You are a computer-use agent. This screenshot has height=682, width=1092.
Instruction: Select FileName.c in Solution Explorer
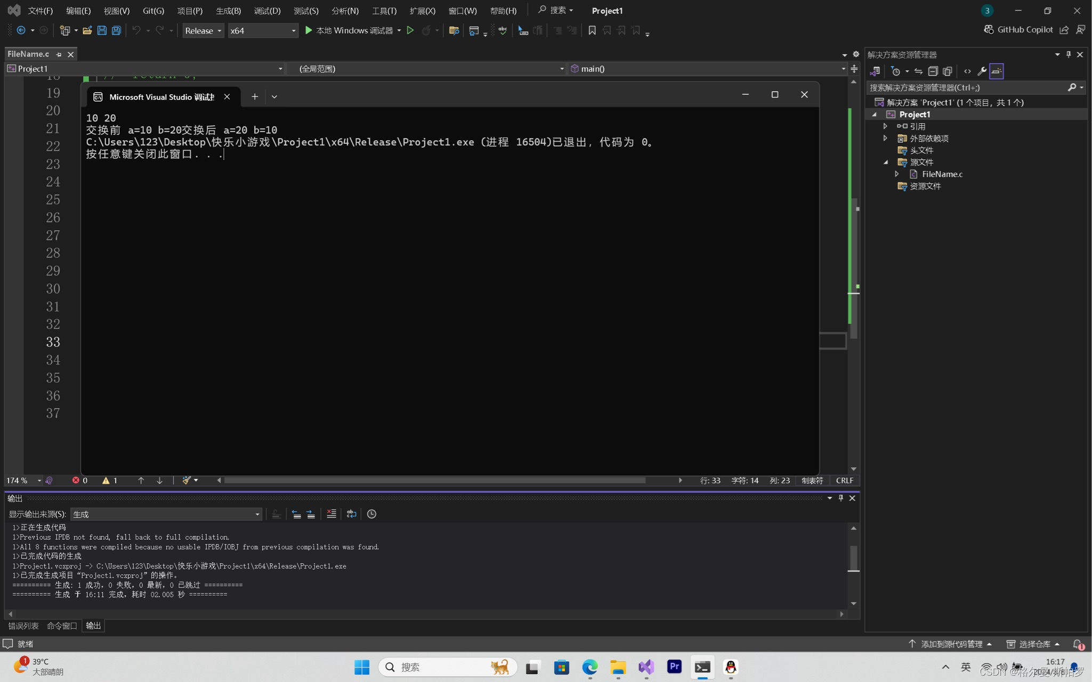point(942,174)
